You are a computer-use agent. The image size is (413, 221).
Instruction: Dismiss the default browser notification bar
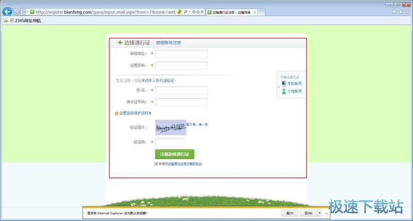click(327, 213)
